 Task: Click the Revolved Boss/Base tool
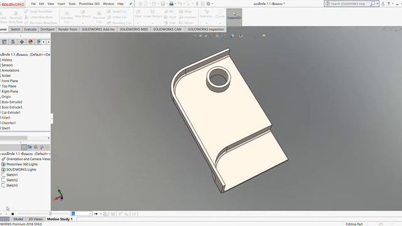[x=16, y=17]
